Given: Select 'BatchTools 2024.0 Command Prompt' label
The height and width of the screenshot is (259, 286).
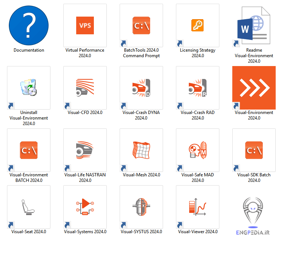Looking at the screenshot, I should [x=141, y=53].
